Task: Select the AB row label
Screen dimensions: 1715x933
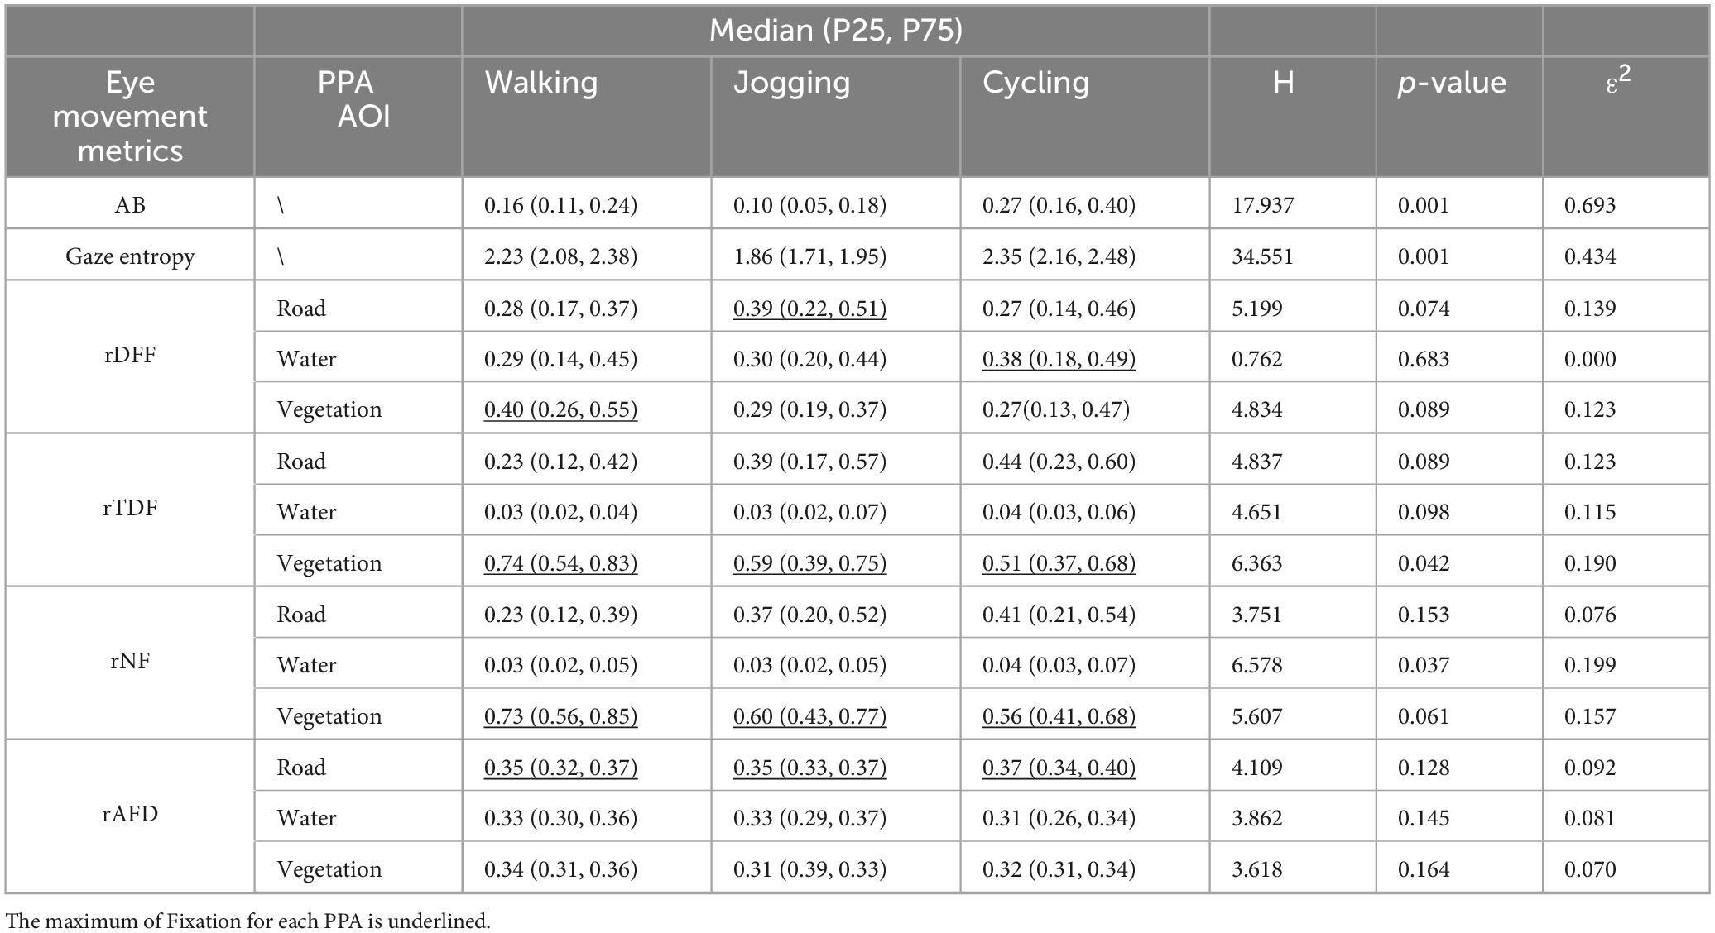Action: coord(130,205)
